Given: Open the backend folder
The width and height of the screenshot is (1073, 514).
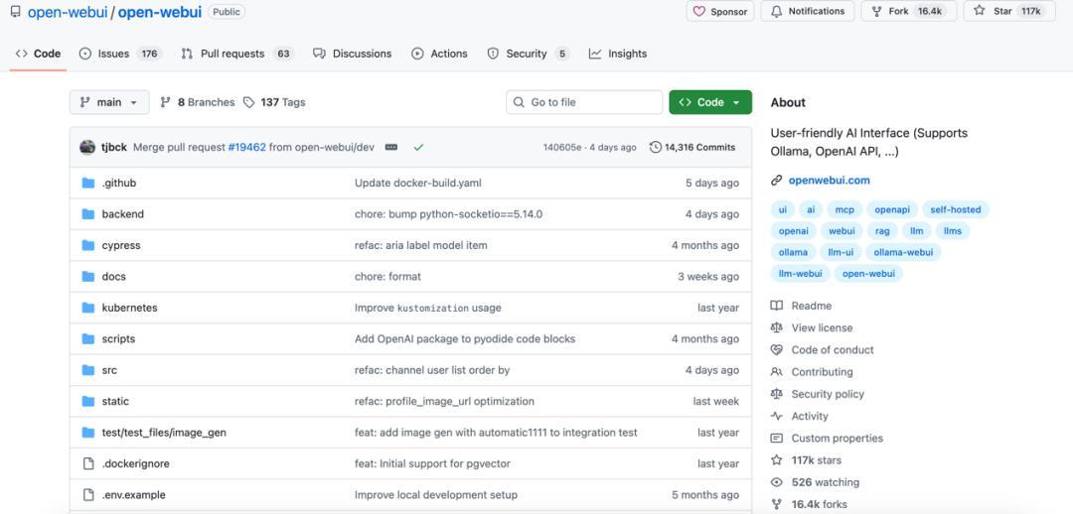Looking at the screenshot, I should pyautogui.click(x=122, y=214).
